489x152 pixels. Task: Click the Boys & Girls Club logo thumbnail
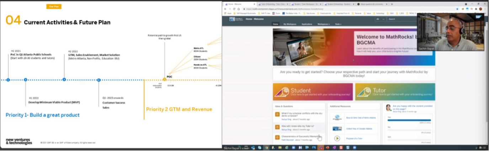pyautogui.click(x=337, y=118)
